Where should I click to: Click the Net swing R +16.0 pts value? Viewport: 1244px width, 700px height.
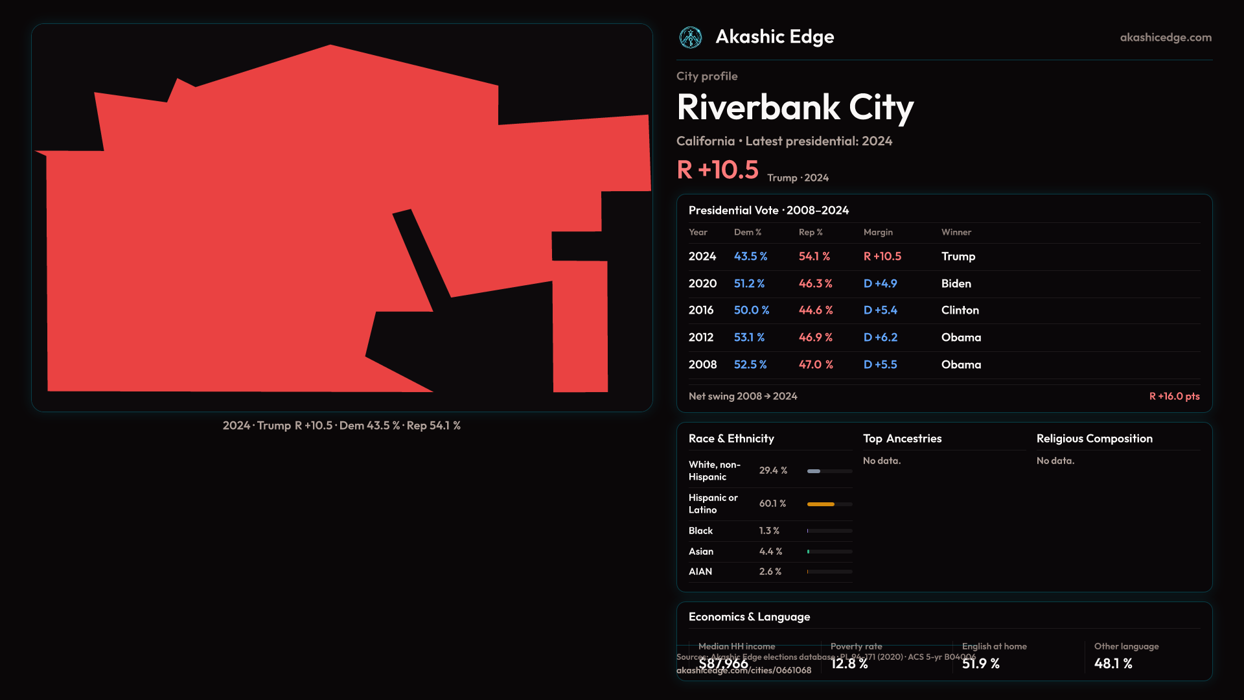(x=1173, y=396)
